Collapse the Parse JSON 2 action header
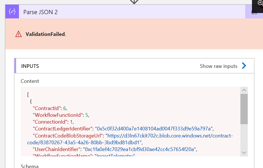This screenshot has height=168, width=263. point(127,12)
